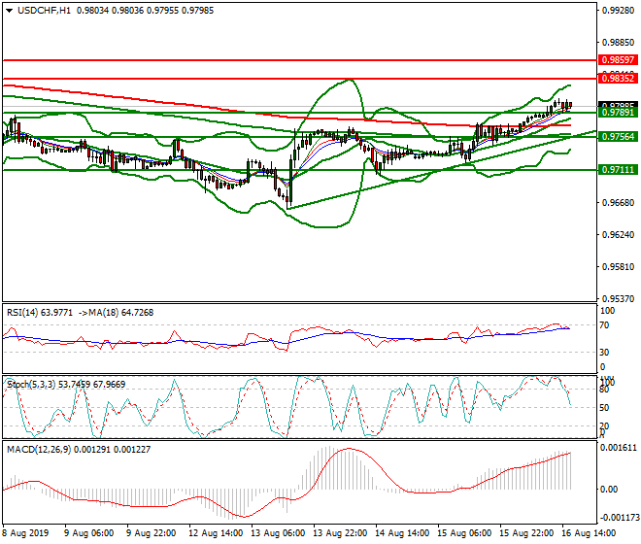Click the 13 Aug 06:00 time axis label
Screen dimensions: 641x544
278,533
